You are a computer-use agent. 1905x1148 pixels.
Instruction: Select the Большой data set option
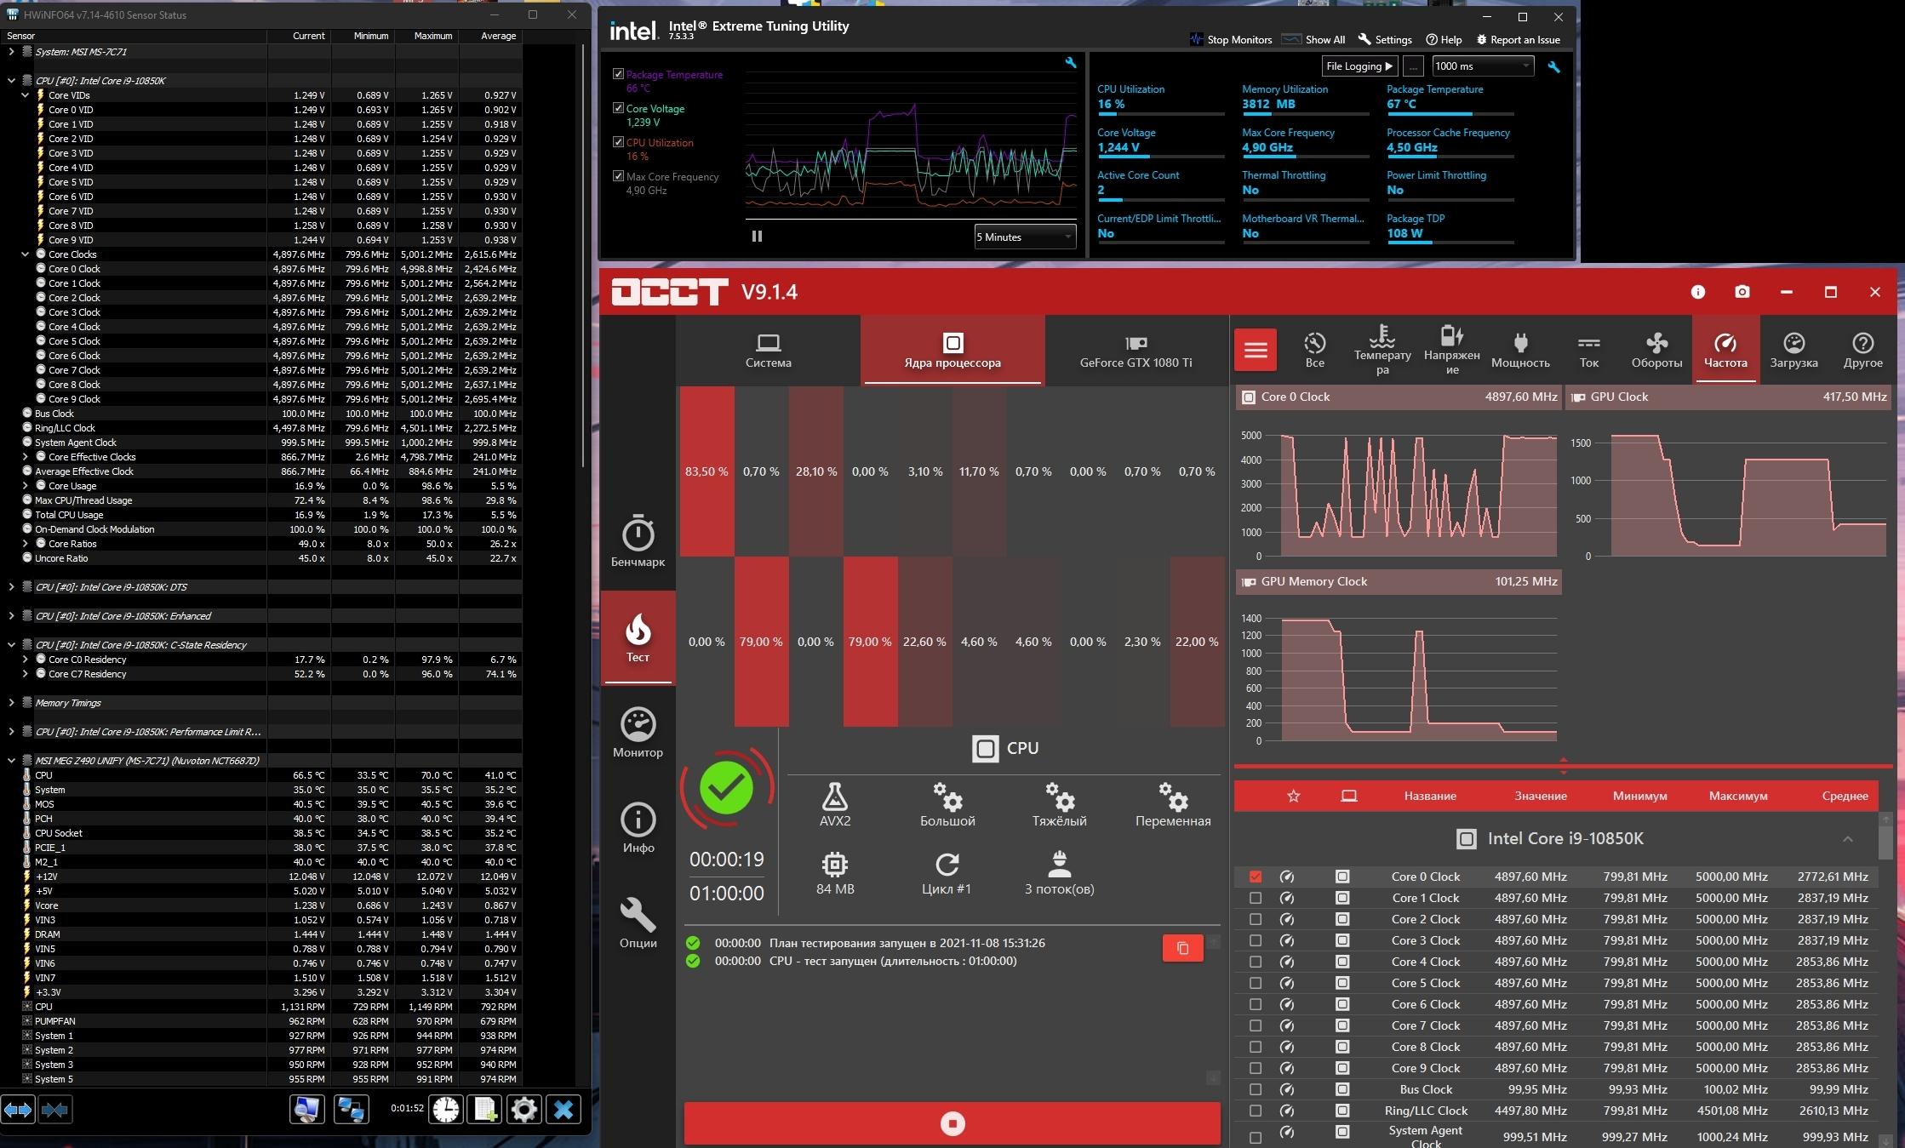tap(947, 804)
